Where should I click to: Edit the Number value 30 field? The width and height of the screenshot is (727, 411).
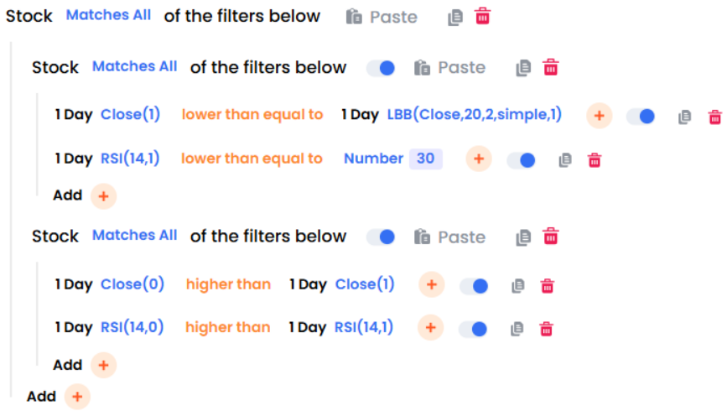point(425,159)
